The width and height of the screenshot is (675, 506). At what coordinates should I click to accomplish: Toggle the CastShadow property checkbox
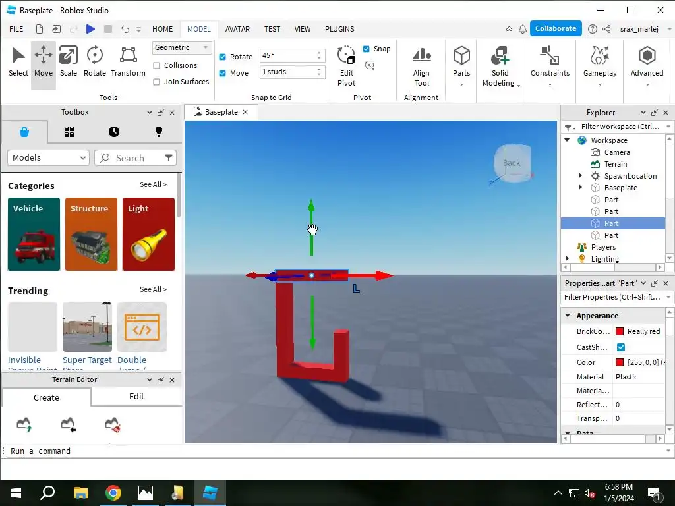click(621, 347)
